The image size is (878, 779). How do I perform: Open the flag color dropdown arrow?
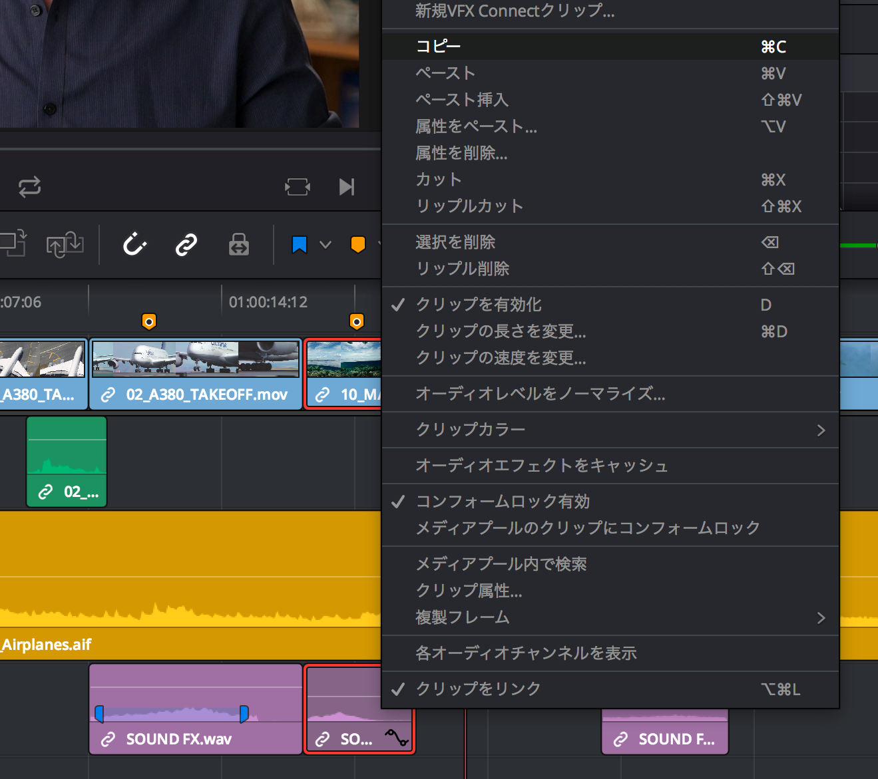tap(326, 245)
